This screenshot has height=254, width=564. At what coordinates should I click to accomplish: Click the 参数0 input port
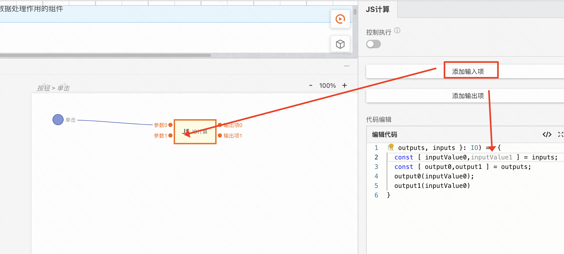(x=170, y=125)
